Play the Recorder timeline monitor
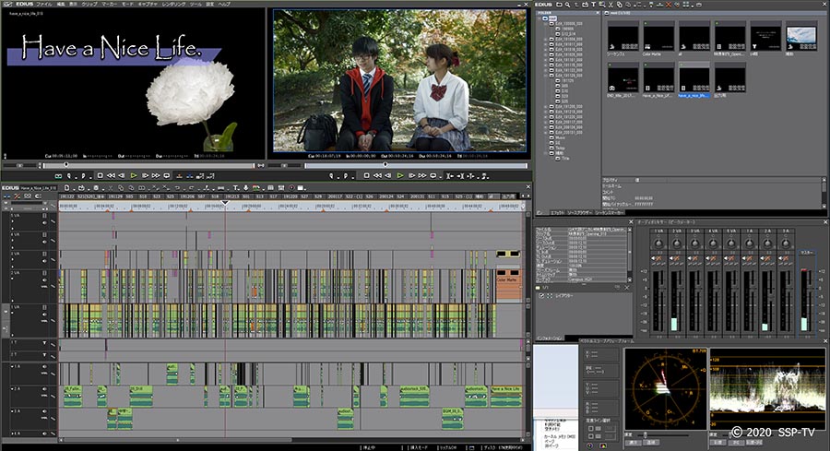The width and height of the screenshot is (830, 451). point(400,176)
